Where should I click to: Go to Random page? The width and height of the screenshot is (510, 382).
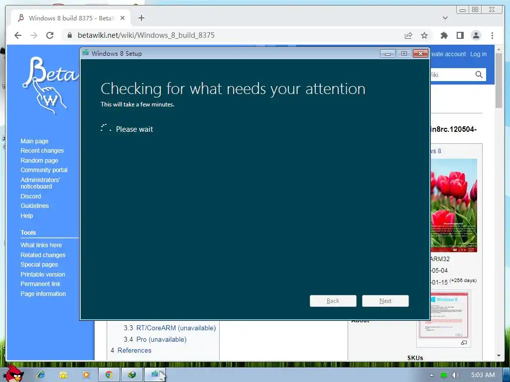39,161
